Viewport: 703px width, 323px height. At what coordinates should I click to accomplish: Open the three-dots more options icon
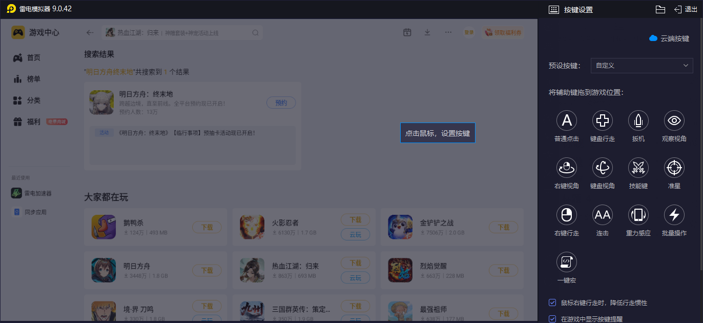(448, 32)
